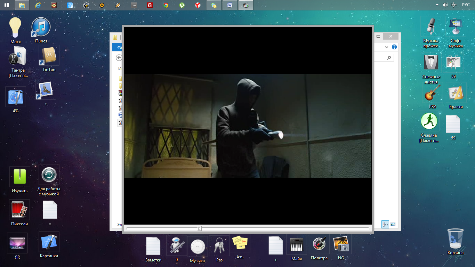The image size is (475, 267).
Task: Select the Софт музыка icon
Action: [456, 32]
